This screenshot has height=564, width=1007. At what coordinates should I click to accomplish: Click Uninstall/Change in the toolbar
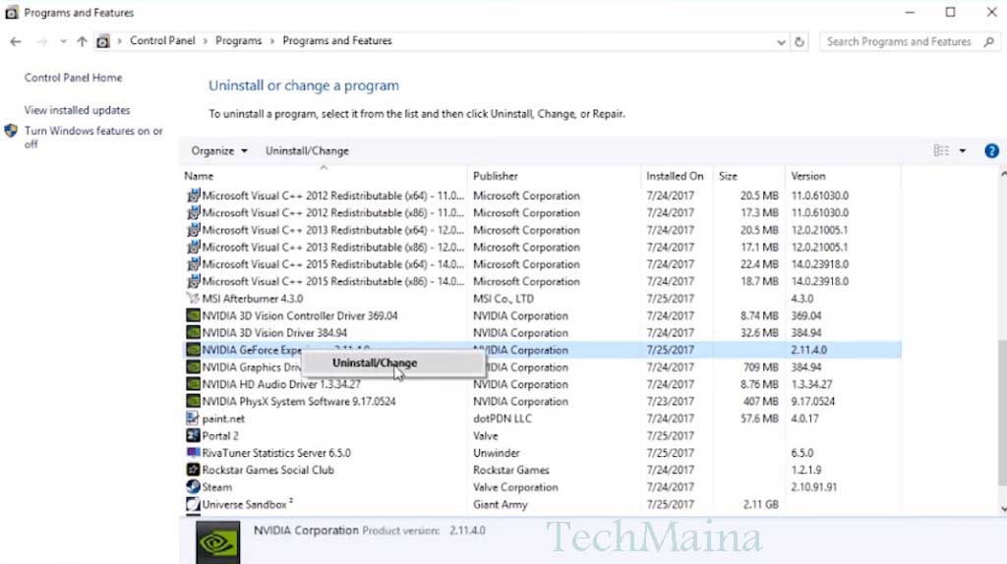[x=307, y=150]
